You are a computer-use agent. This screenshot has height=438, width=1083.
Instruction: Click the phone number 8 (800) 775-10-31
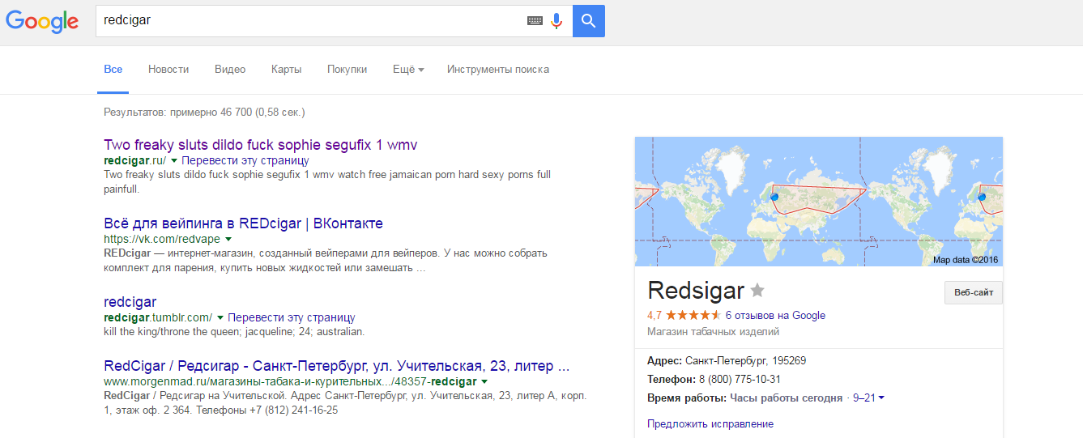tap(739, 379)
